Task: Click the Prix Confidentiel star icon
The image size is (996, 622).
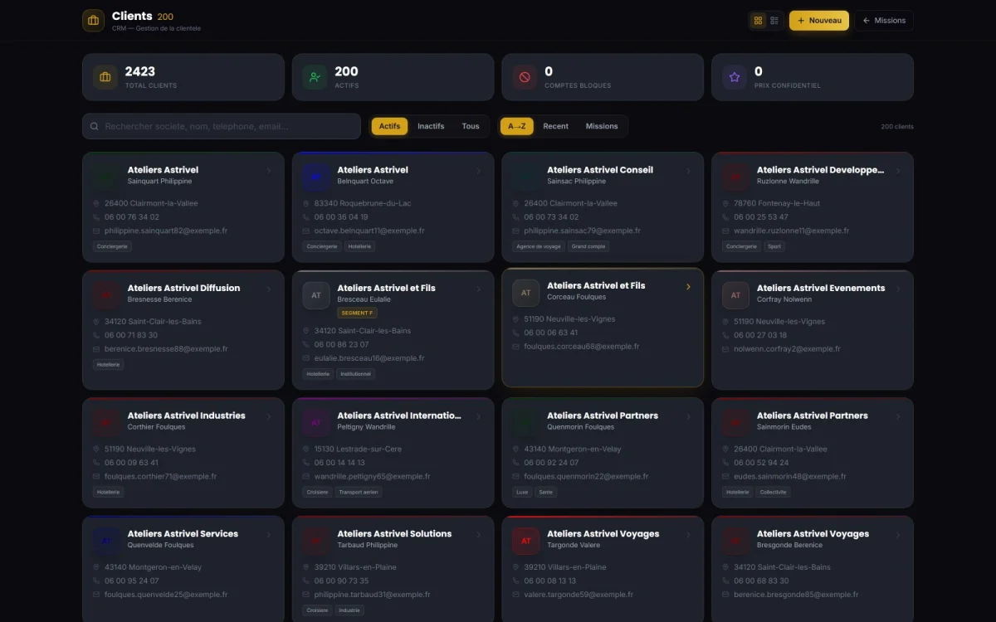Action: click(735, 77)
